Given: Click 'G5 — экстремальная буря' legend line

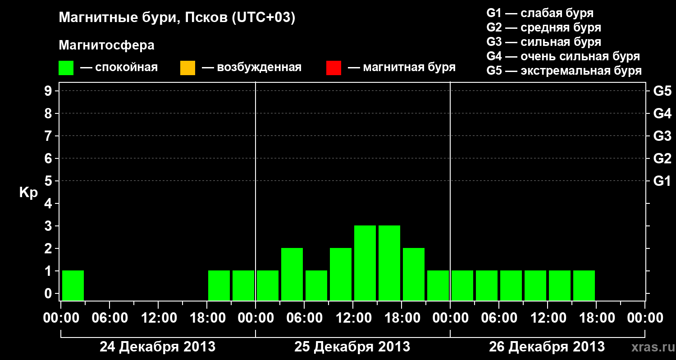Looking at the screenshot, I should pos(564,71).
